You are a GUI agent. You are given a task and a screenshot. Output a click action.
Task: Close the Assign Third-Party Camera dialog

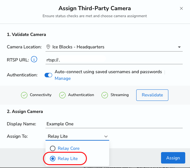(x=181, y=8)
